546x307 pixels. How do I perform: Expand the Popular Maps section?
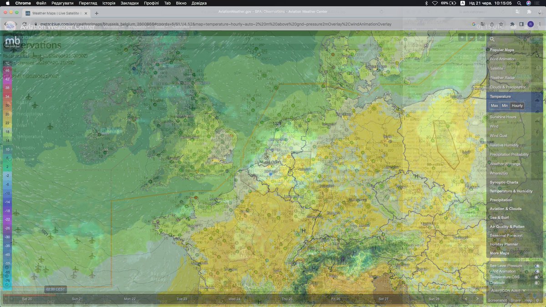[x=502, y=50]
